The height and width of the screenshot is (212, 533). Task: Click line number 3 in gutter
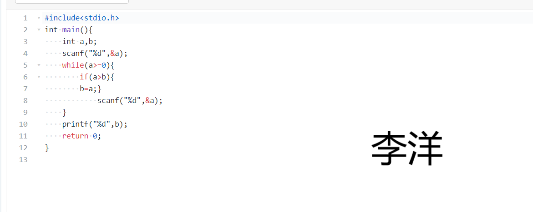click(x=25, y=42)
